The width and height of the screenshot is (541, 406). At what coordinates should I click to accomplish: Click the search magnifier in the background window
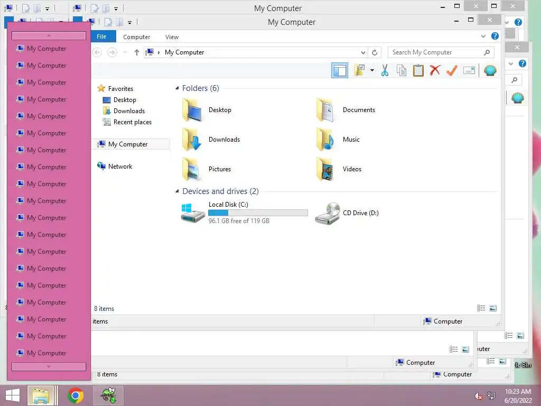[x=514, y=80]
